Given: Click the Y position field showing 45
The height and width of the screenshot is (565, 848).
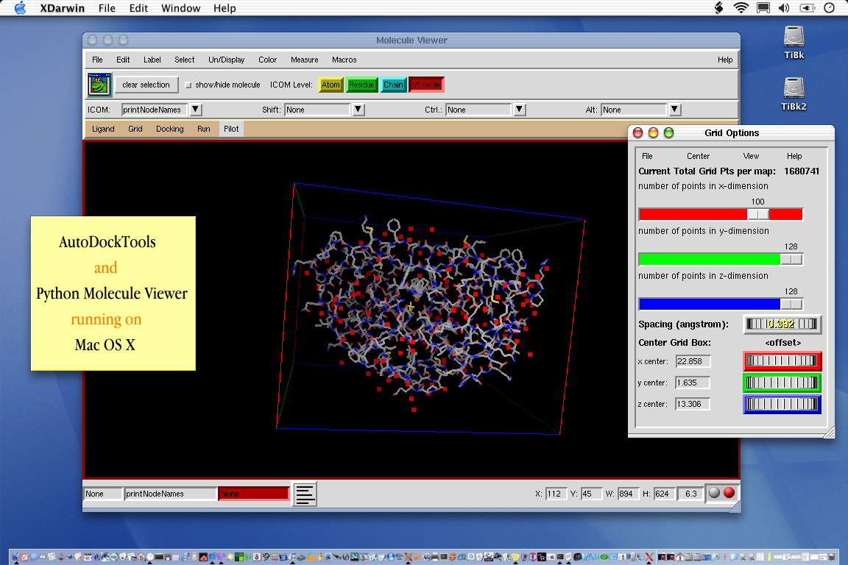Looking at the screenshot, I should point(591,494).
